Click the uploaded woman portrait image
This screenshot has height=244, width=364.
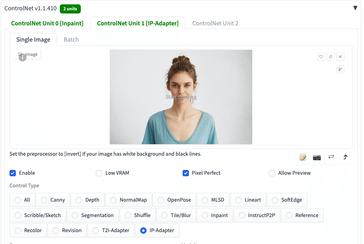pyautogui.click(x=181, y=97)
